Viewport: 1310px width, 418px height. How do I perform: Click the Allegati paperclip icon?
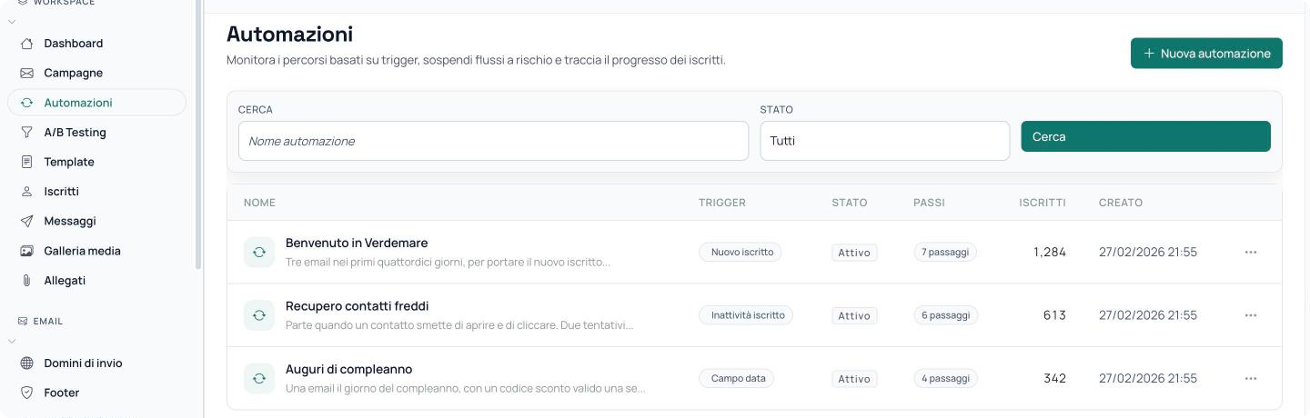point(26,281)
